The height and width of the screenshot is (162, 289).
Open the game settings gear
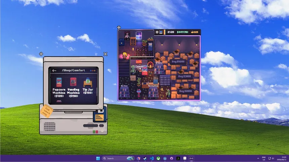157,32
